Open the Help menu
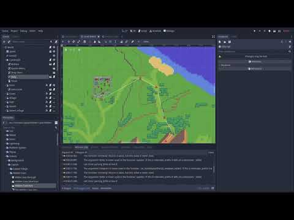294x220 pixels. point(40,31)
